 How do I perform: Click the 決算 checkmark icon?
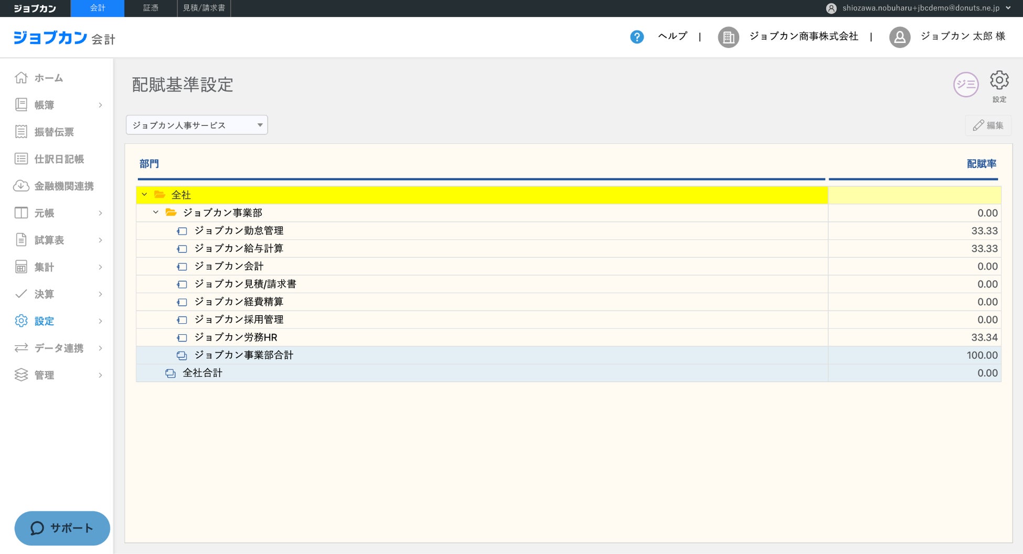[x=21, y=294]
